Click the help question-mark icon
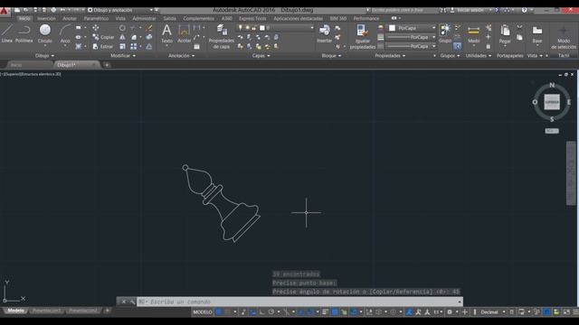This screenshot has width=579, height=325. [525, 10]
